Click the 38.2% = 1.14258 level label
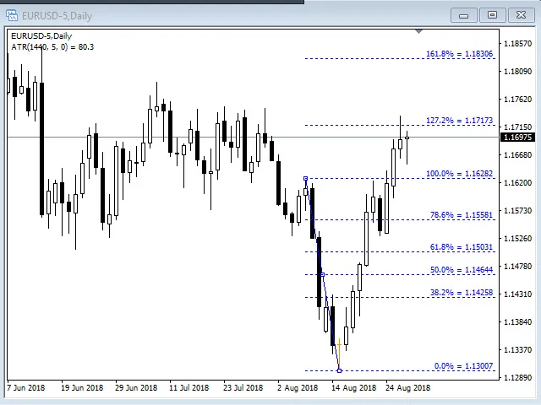Image resolution: width=541 pixels, height=405 pixels. pos(461,293)
